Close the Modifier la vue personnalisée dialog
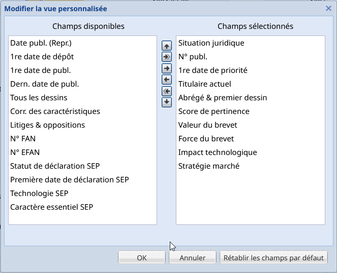This screenshot has height=273, width=337. [328, 9]
